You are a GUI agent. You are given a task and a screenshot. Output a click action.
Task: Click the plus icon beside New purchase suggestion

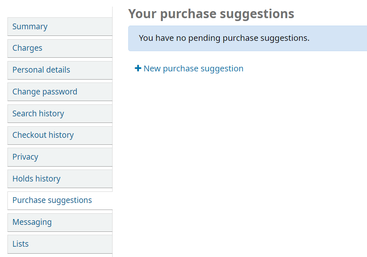click(138, 68)
